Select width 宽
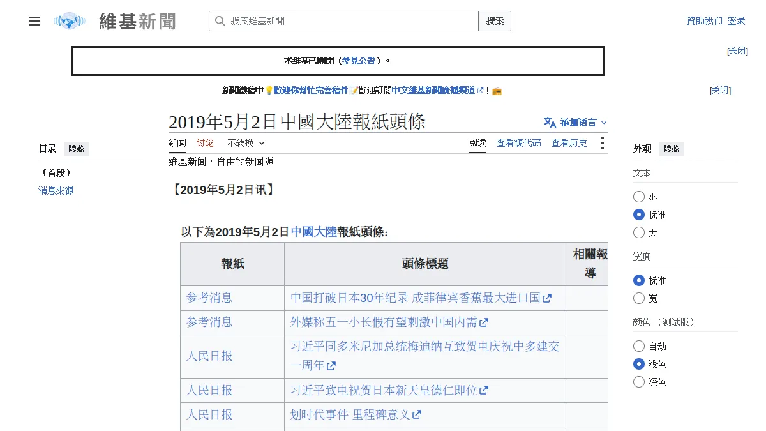Viewport: 766px width, 431px height. (x=639, y=298)
